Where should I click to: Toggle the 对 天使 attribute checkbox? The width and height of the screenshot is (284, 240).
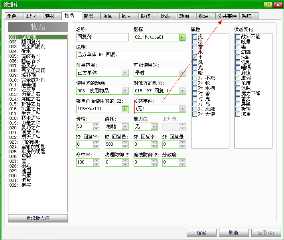point(195,114)
